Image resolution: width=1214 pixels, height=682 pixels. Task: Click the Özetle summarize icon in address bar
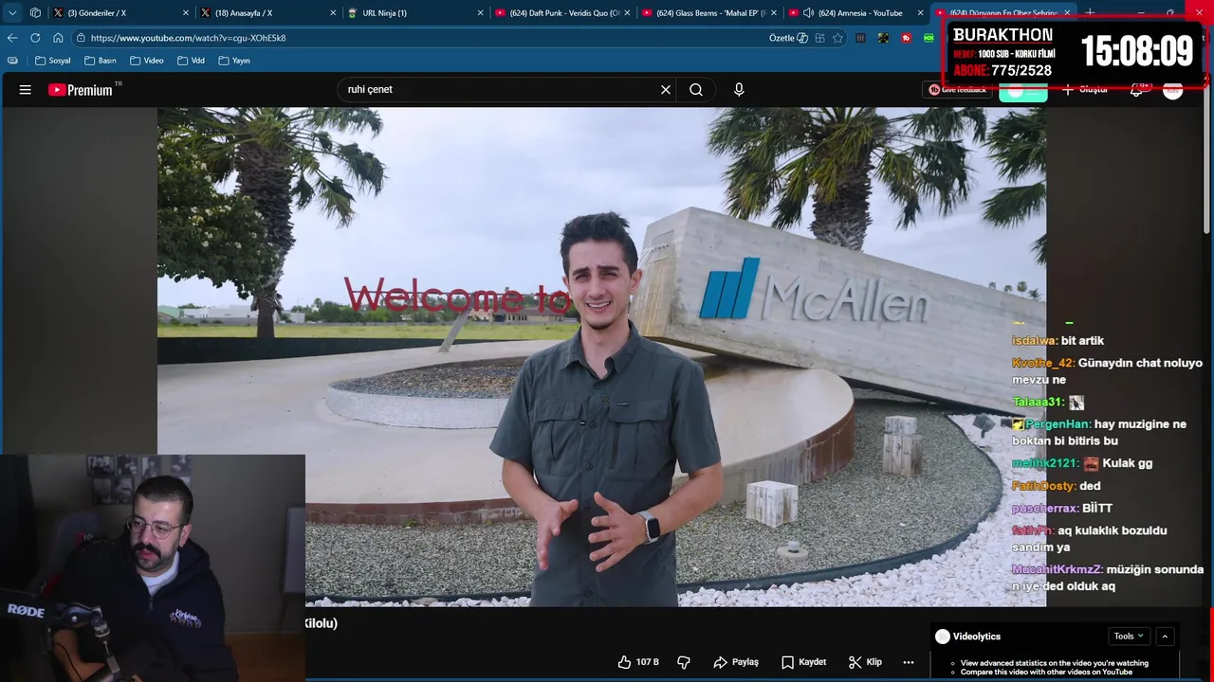[789, 38]
